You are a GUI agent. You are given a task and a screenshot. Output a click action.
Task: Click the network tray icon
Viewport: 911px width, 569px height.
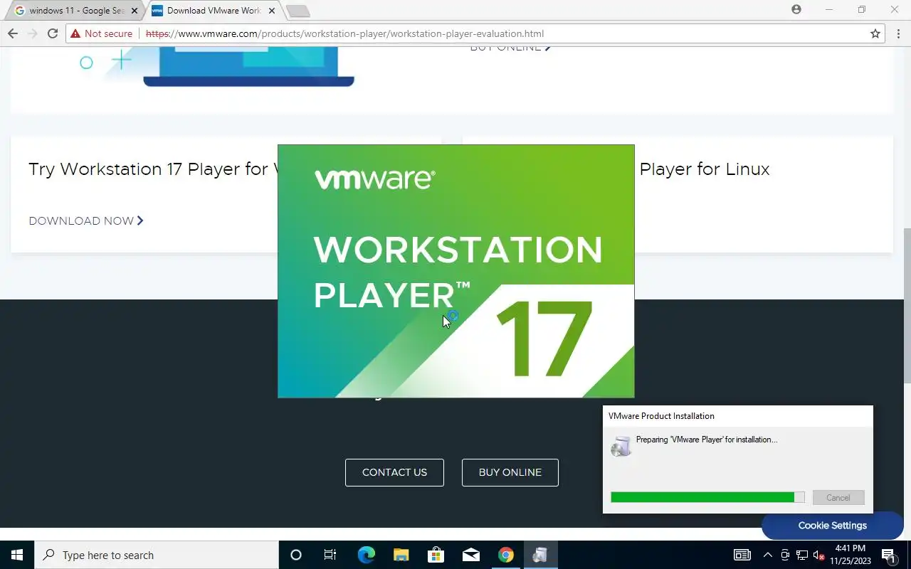click(x=802, y=555)
